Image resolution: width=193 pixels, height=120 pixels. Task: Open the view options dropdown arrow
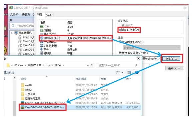pyautogui.click(x=122, y=72)
